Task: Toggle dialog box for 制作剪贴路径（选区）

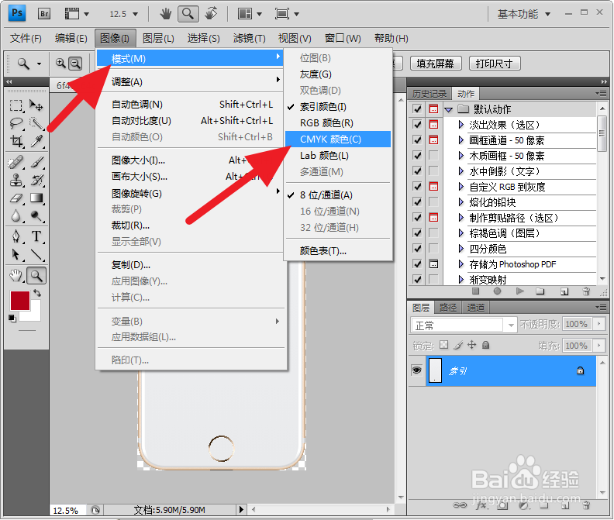Action: click(433, 217)
